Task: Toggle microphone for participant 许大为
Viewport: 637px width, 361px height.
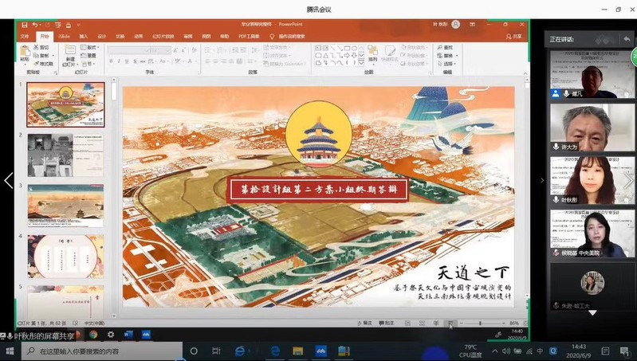Action: 556,147
